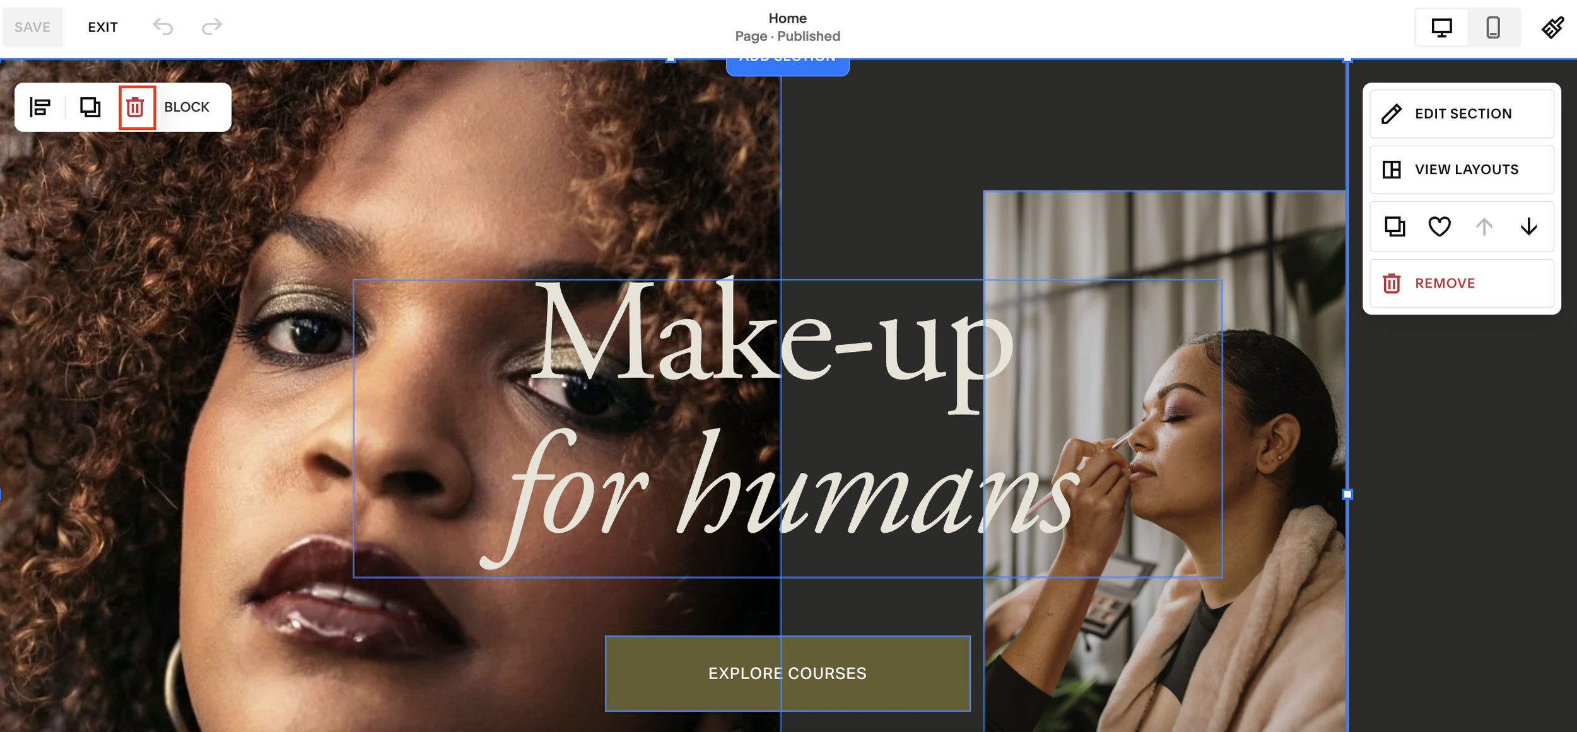
Task: Open View Layouts
Action: point(1462,170)
